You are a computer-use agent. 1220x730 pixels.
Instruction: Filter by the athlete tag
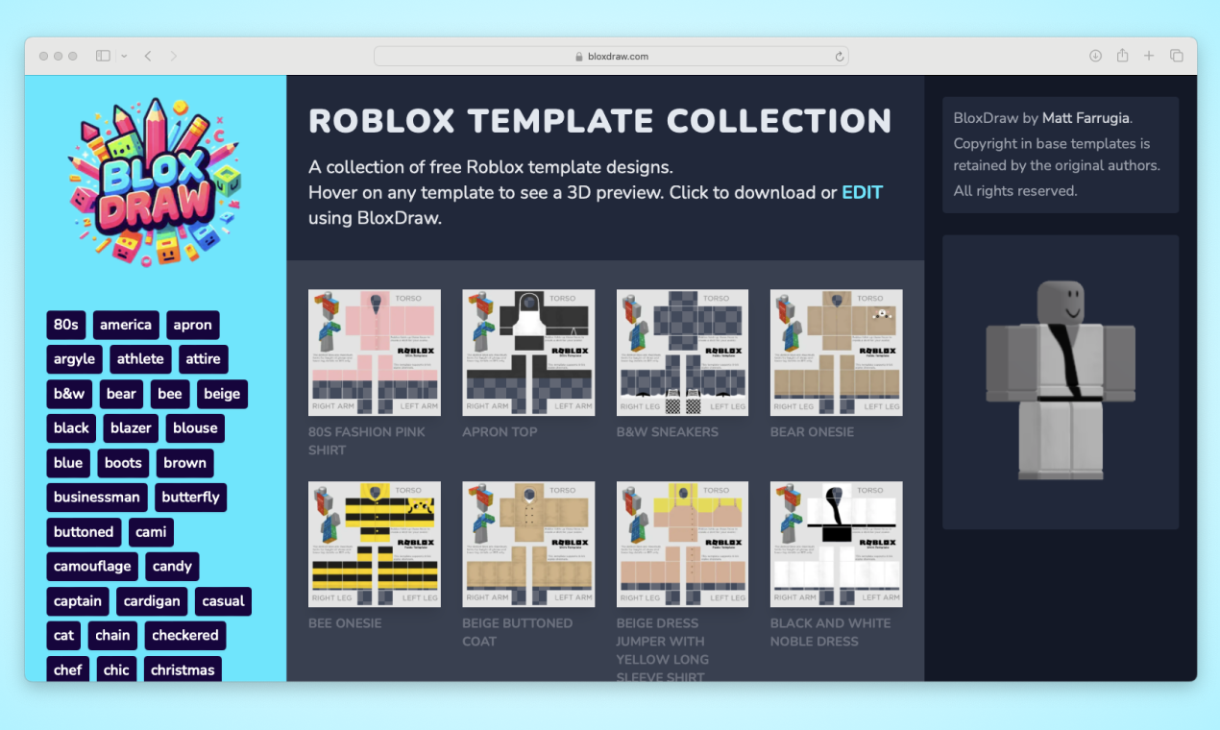[x=140, y=359]
